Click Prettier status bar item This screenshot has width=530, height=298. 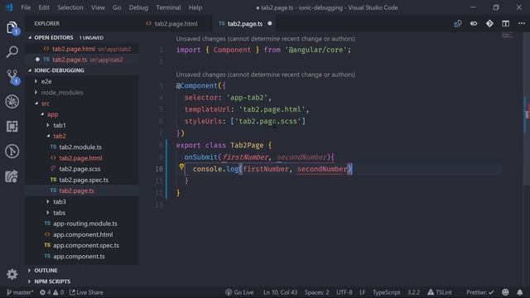pyautogui.click(x=480, y=292)
